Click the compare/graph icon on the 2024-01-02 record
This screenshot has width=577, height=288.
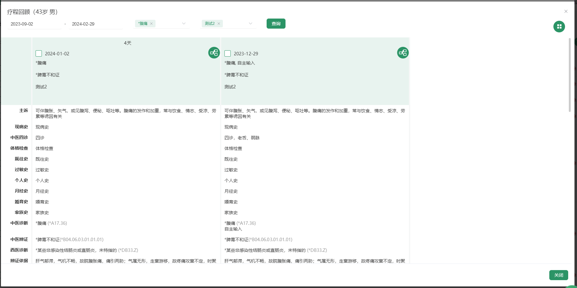point(214,53)
